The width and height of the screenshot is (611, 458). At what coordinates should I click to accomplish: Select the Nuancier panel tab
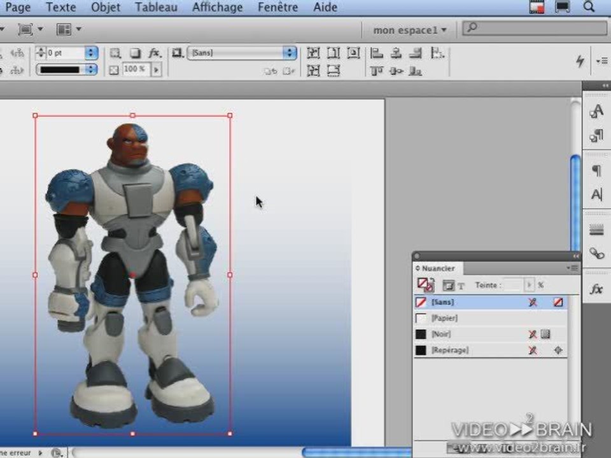coord(438,268)
